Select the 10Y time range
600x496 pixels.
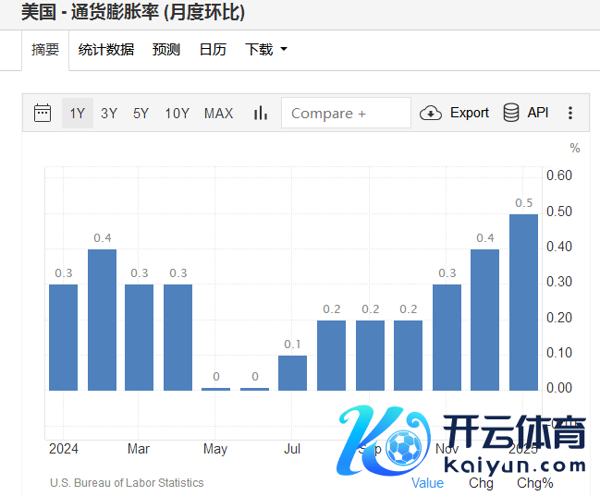[178, 114]
